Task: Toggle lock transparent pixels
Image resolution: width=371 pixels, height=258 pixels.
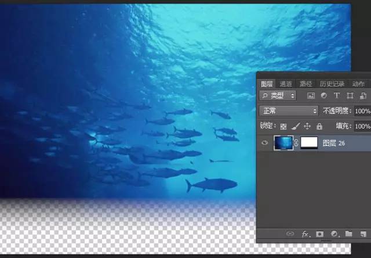Action: 283,126
